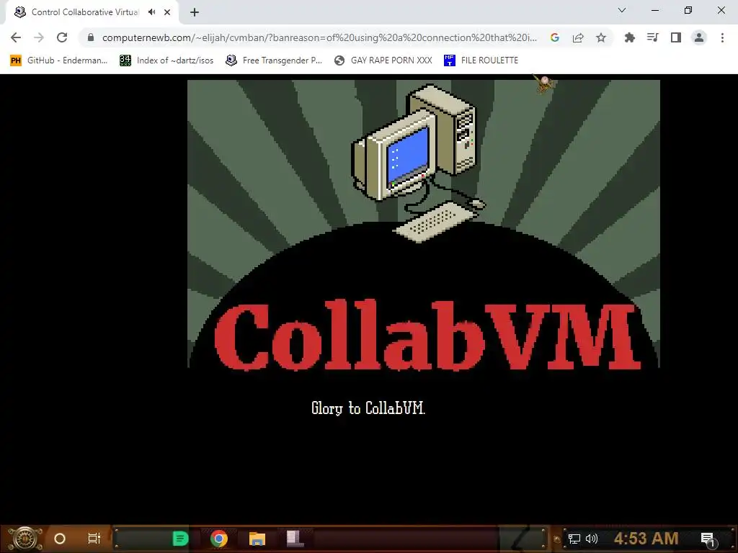The image size is (738, 553).
Task: Click the 4:53 AM clock
Action: pyautogui.click(x=646, y=539)
